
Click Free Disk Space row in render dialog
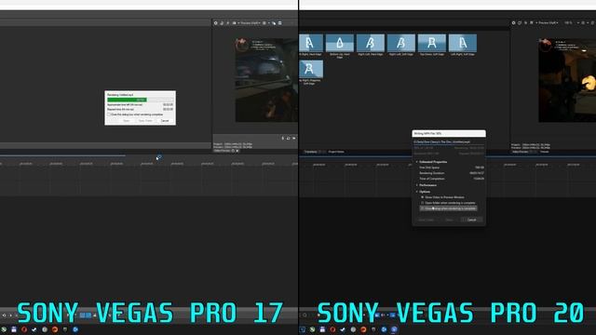pyautogui.click(x=451, y=167)
